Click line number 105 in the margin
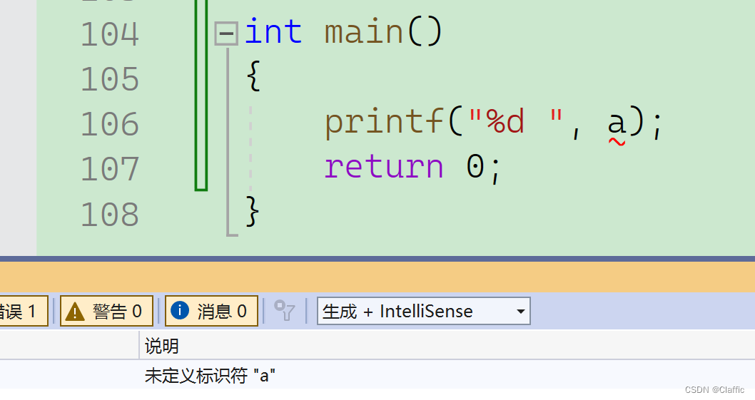755x400 pixels. (x=109, y=79)
